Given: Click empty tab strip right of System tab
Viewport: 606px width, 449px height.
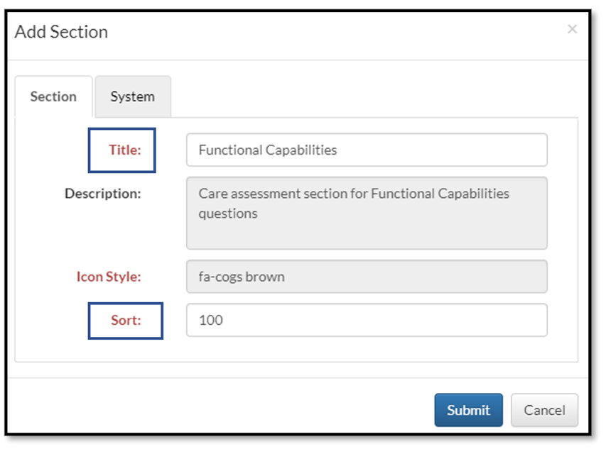Looking at the screenshot, I should click(x=369, y=96).
